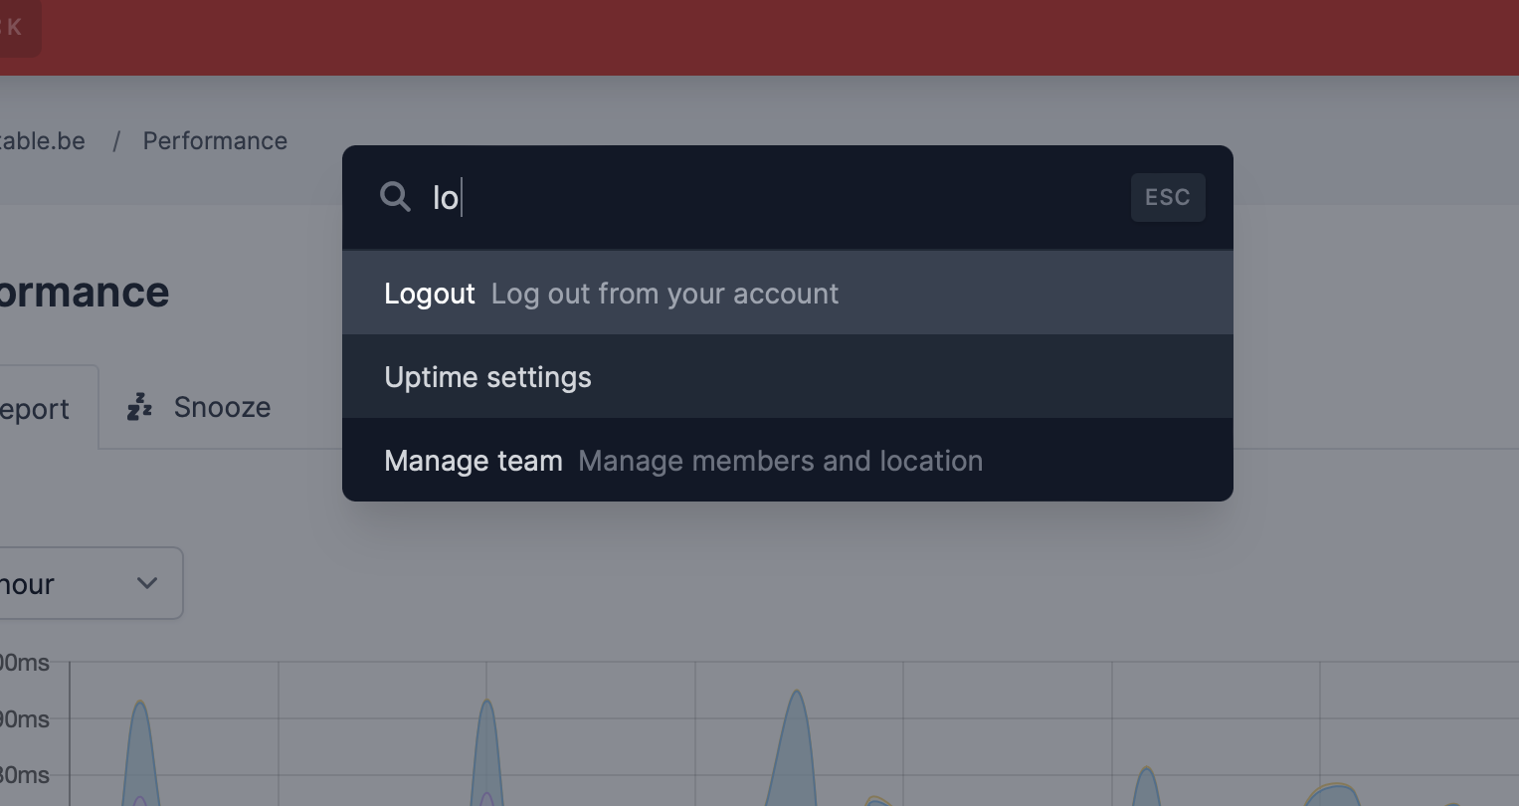
Task: Click the Snooze zzz icon
Action: coord(139,407)
